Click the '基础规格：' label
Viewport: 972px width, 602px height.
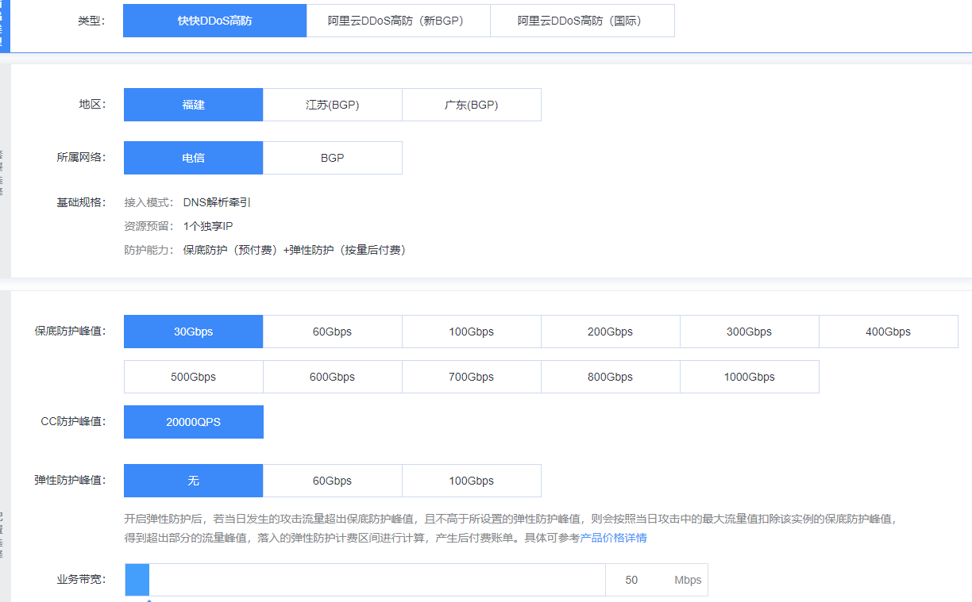point(81,202)
